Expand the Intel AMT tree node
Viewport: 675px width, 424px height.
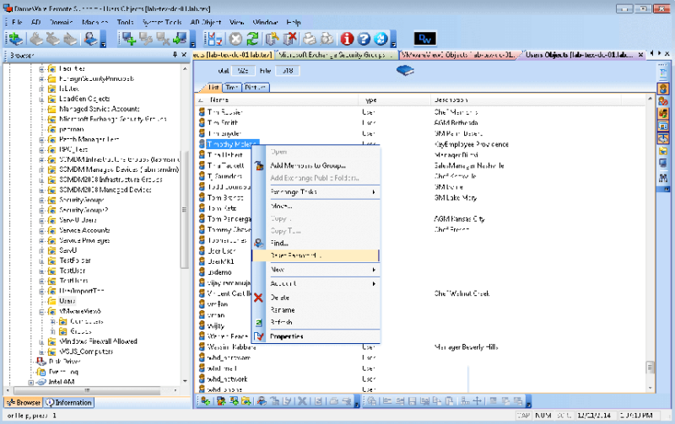coord(31,382)
